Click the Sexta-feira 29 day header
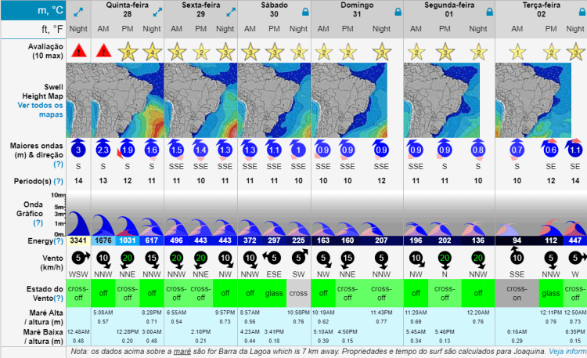 pyautogui.click(x=200, y=9)
